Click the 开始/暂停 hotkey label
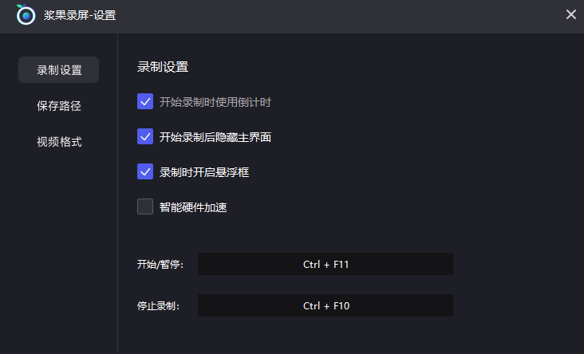This screenshot has width=584, height=354. (160, 264)
